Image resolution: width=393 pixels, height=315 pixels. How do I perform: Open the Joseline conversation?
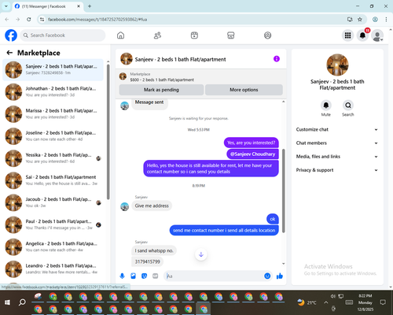pyautogui.click(x=53, y=136)
